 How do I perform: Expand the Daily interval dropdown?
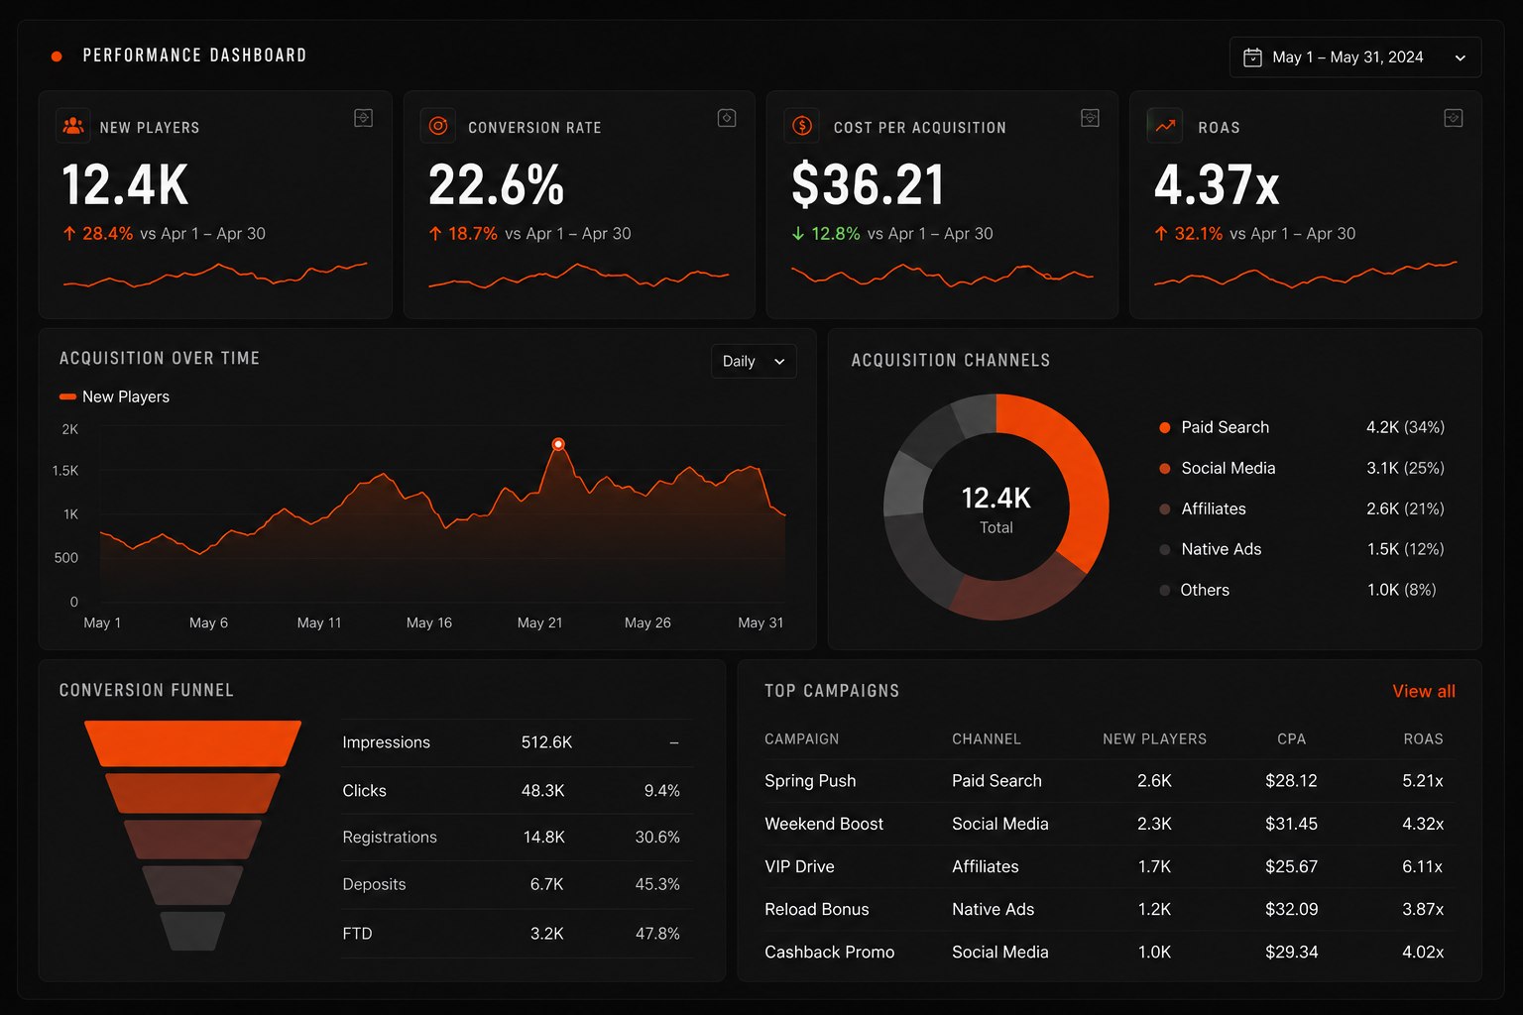[754, 361]
